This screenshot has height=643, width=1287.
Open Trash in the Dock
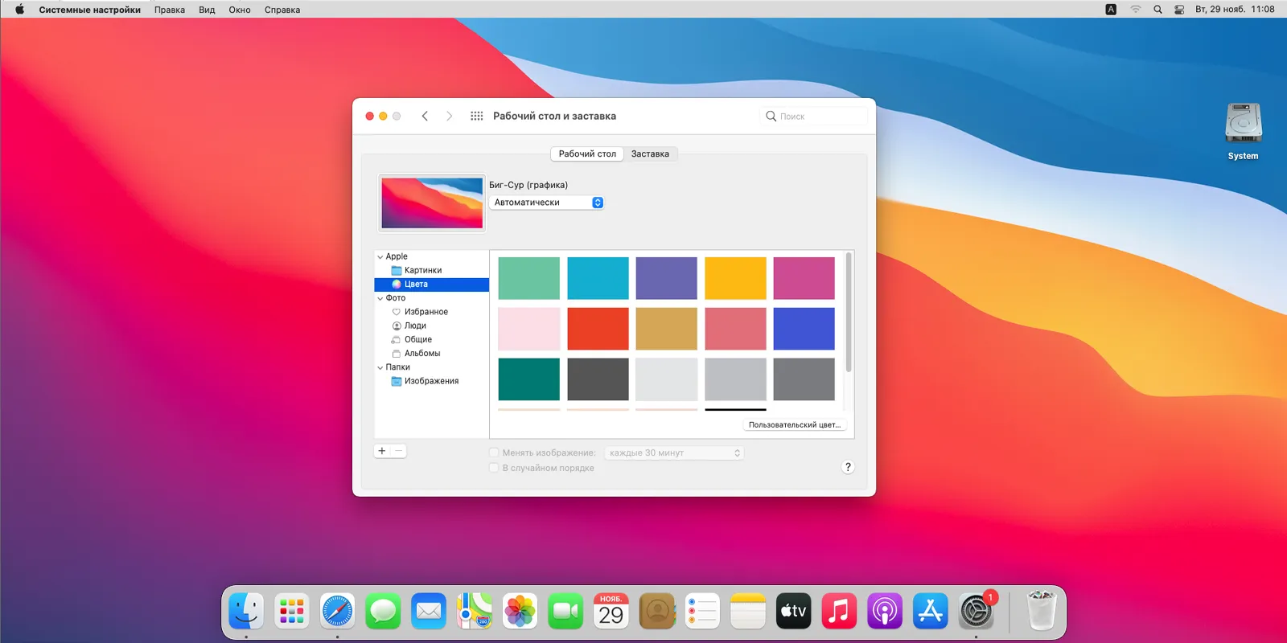pos(1041,611)
